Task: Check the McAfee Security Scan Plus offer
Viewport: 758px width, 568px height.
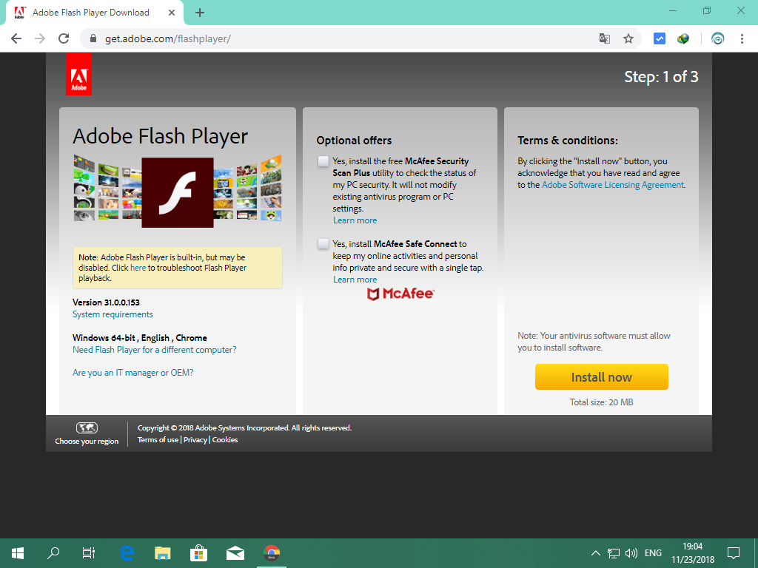Action: click(323, 161)
